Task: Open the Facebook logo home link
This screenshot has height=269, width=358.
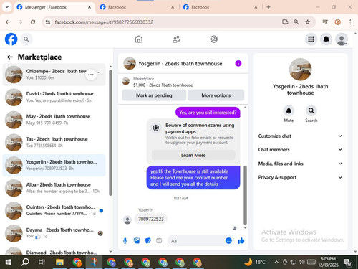Action: [11, 39]
